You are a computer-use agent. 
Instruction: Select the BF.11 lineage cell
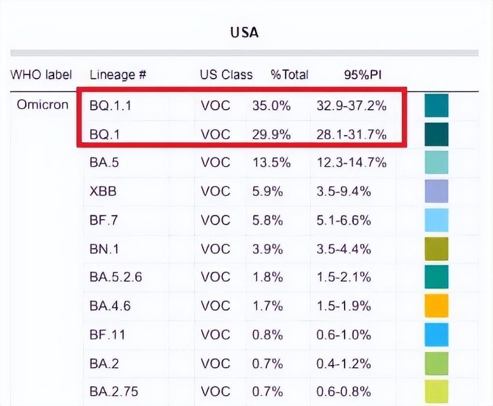click(107, 334)
